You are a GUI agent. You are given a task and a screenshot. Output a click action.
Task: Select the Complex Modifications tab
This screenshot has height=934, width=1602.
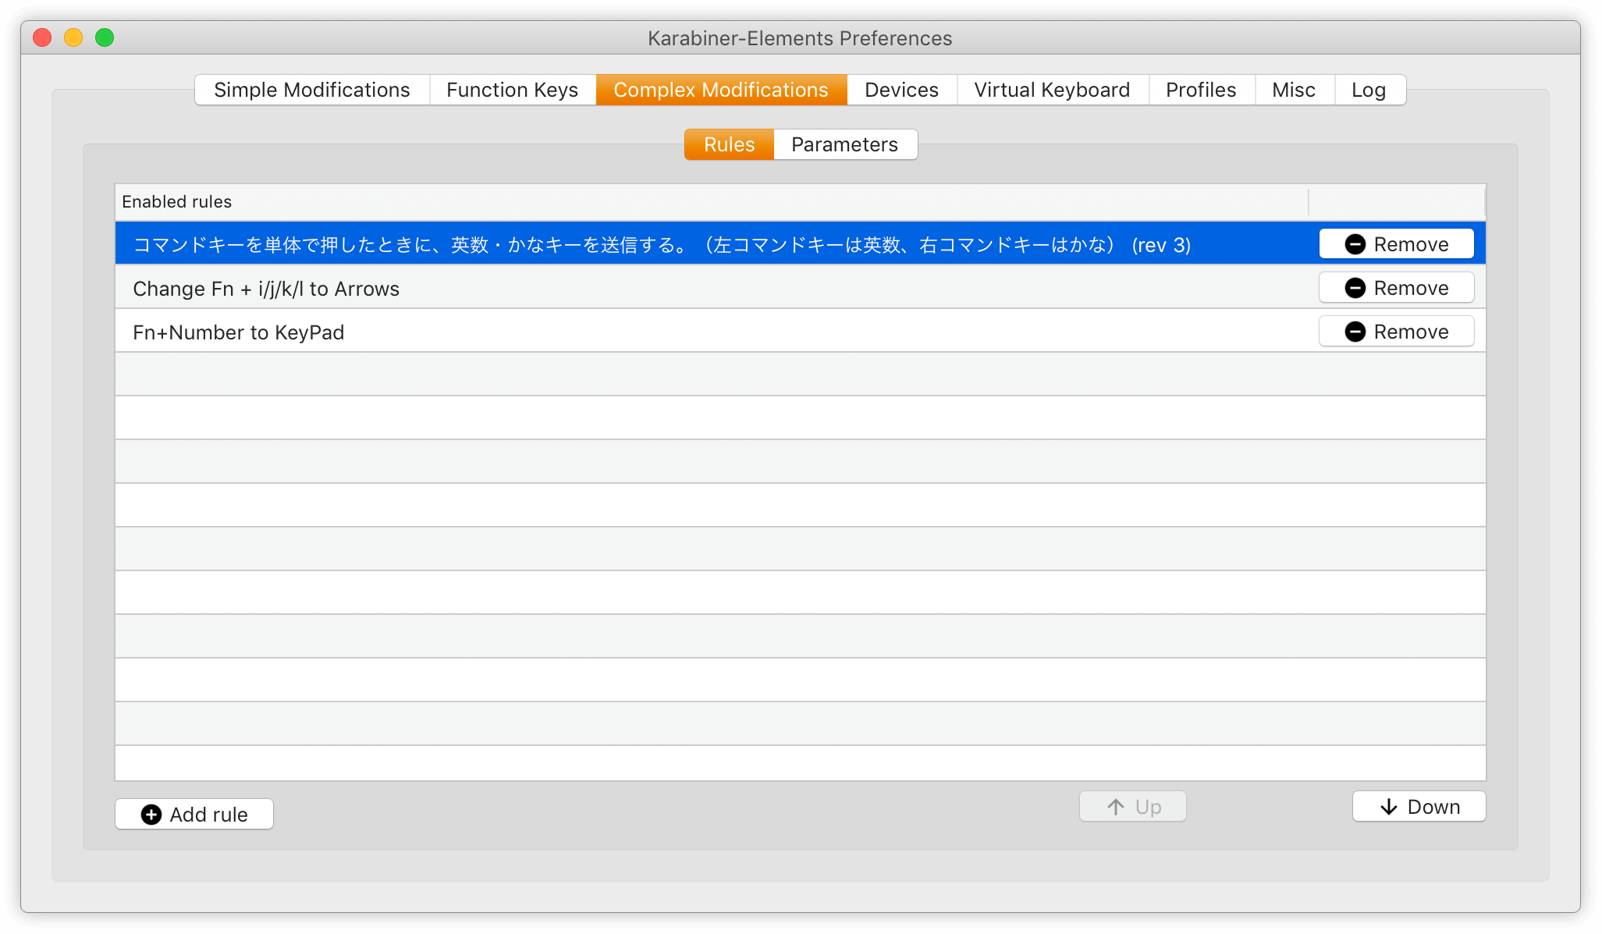point(721,90)
